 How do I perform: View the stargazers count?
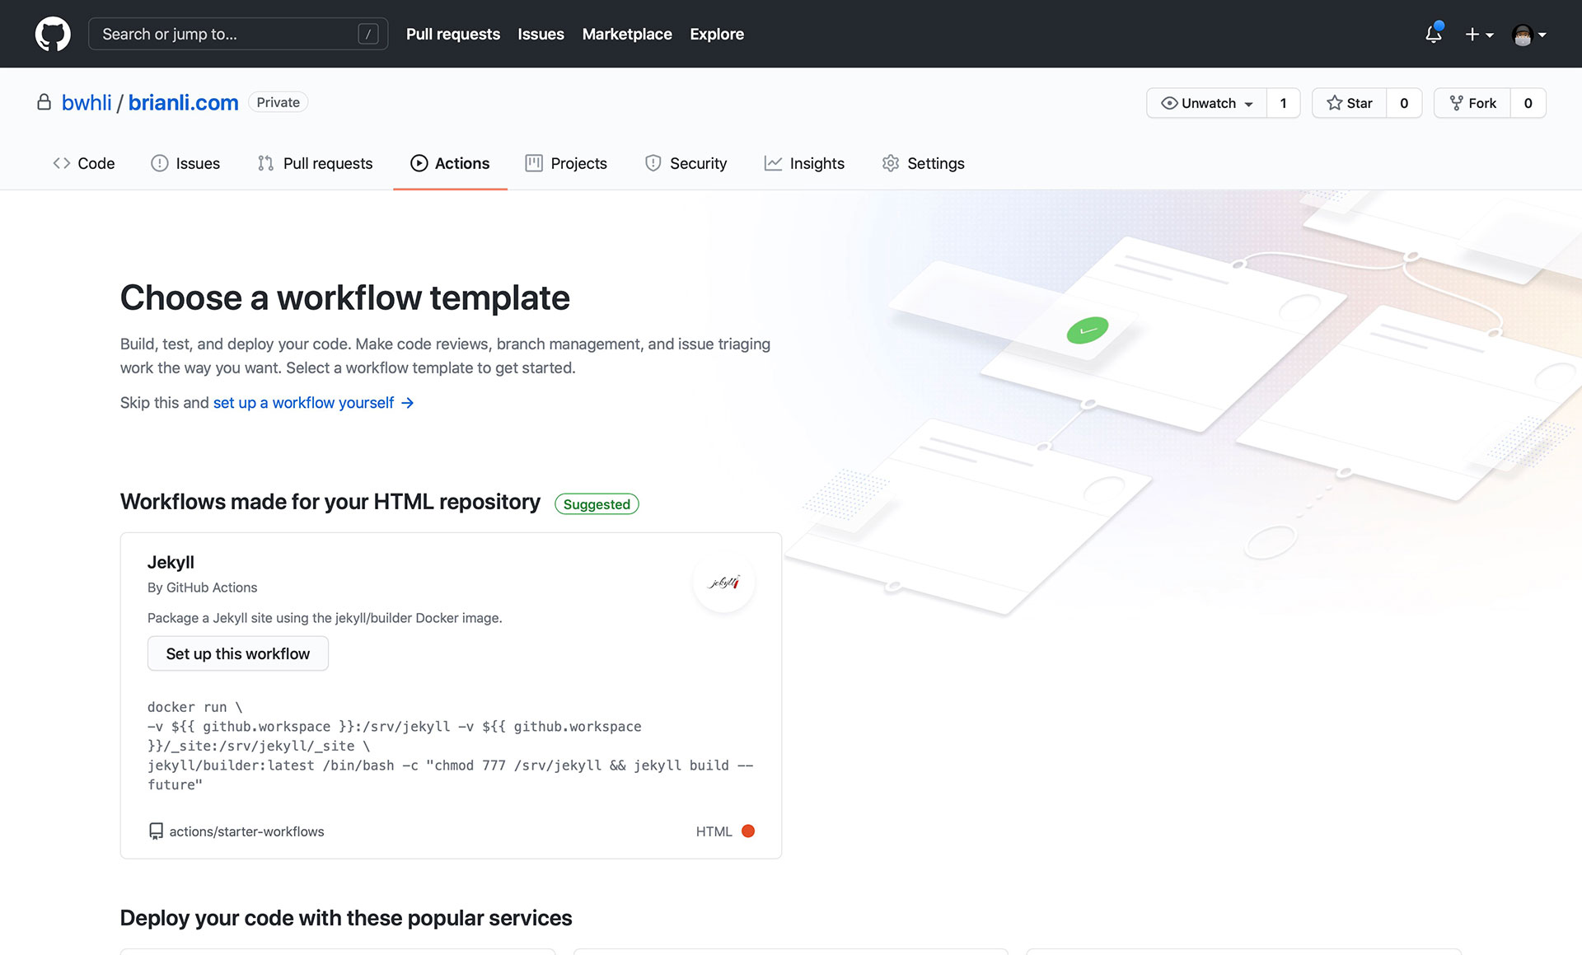[x=1404, y=103]
